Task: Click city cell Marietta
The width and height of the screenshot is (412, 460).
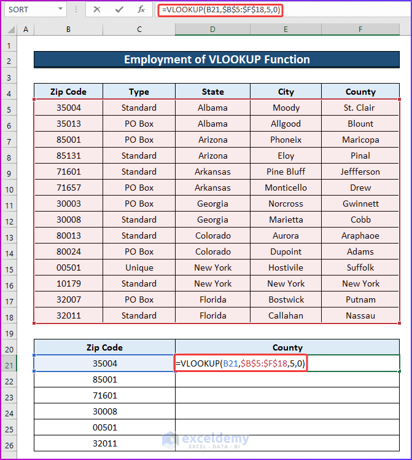Action: [x=286, y=220]
